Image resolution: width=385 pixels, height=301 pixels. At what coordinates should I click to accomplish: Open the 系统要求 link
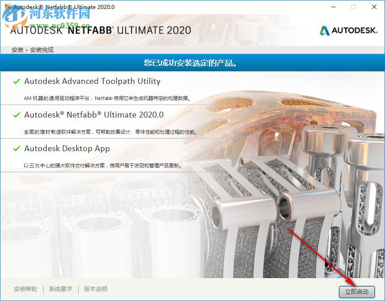click(x=60, y=289)
